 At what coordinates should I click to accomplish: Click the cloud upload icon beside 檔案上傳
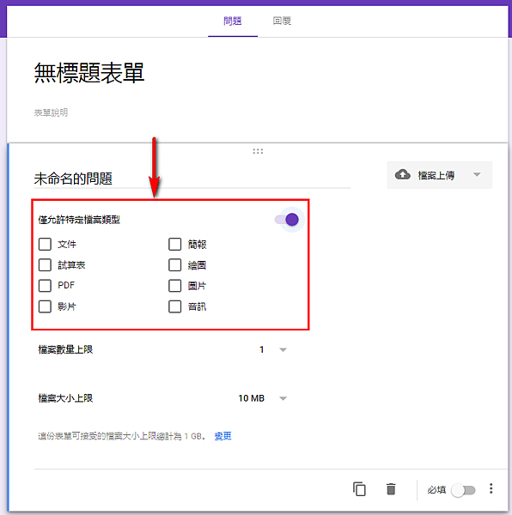pos(402,174)
